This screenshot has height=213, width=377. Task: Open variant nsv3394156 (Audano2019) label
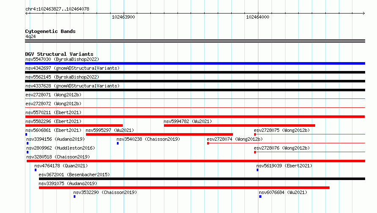(55, 139)
